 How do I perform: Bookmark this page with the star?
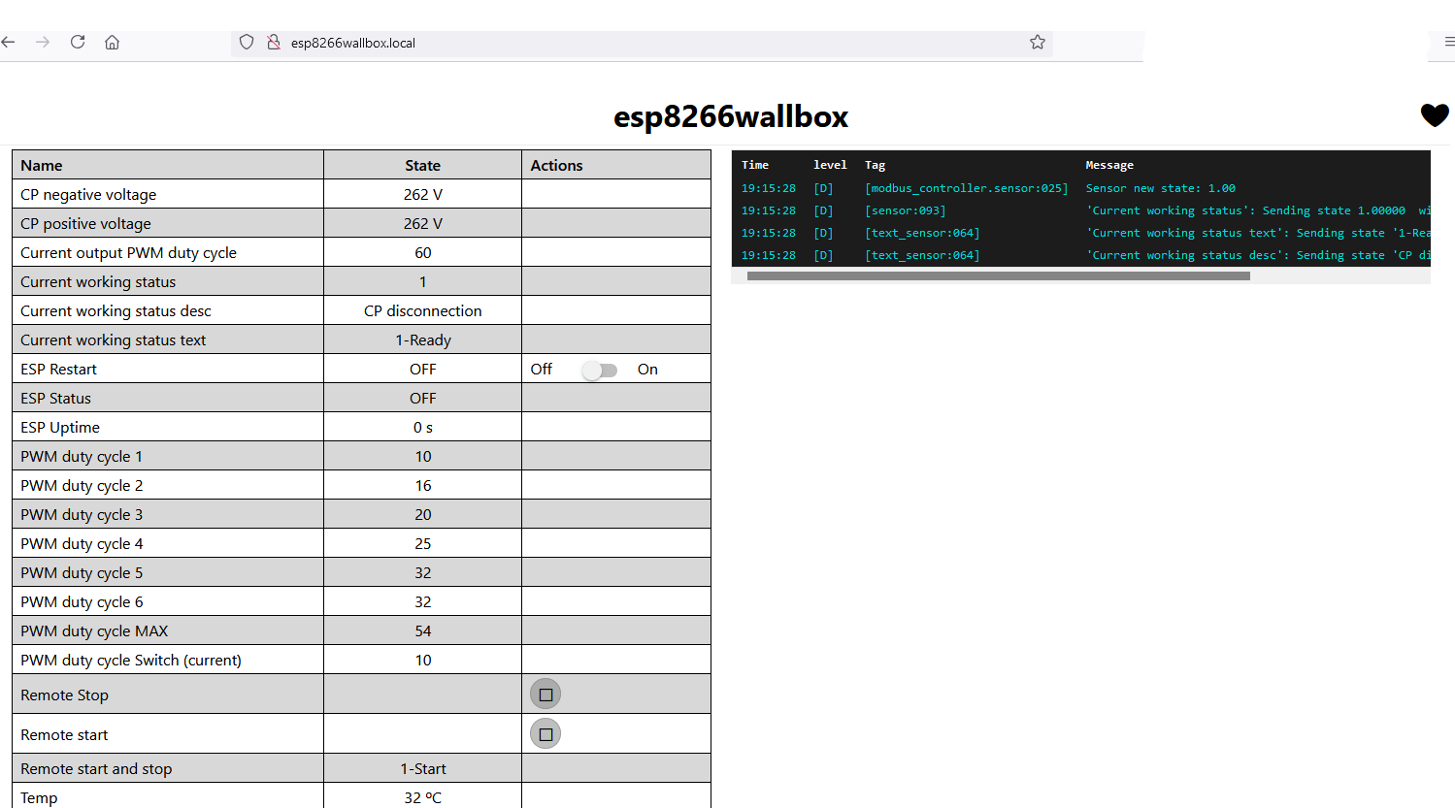[1038, 42]
